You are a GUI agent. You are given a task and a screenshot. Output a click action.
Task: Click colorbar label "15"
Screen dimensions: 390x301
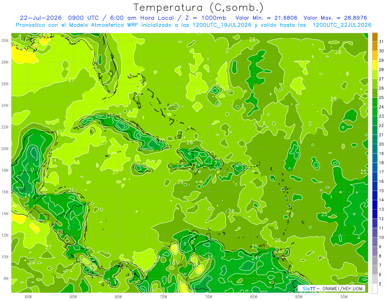tap(382, 191)
